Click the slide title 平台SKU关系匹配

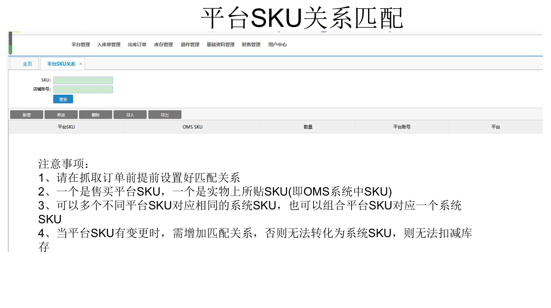(302, 18)
